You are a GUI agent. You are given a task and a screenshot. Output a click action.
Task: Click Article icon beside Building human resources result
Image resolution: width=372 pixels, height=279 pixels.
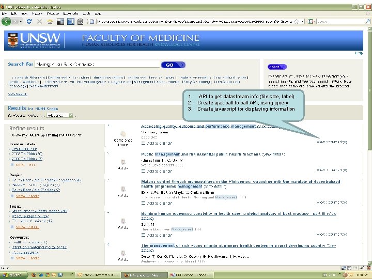coord(123,221)
